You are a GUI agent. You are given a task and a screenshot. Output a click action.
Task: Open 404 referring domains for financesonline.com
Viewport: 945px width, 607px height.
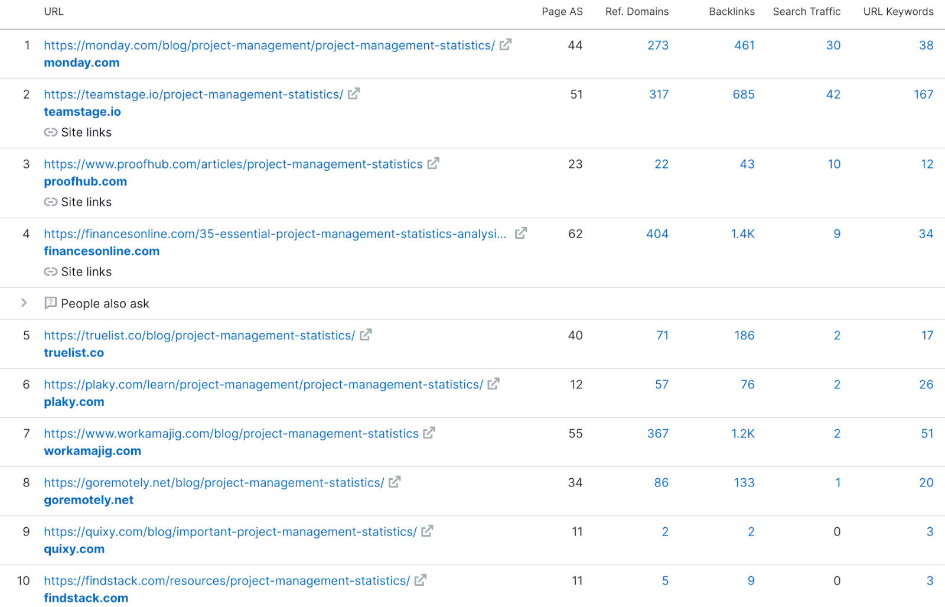coord(657,234)
